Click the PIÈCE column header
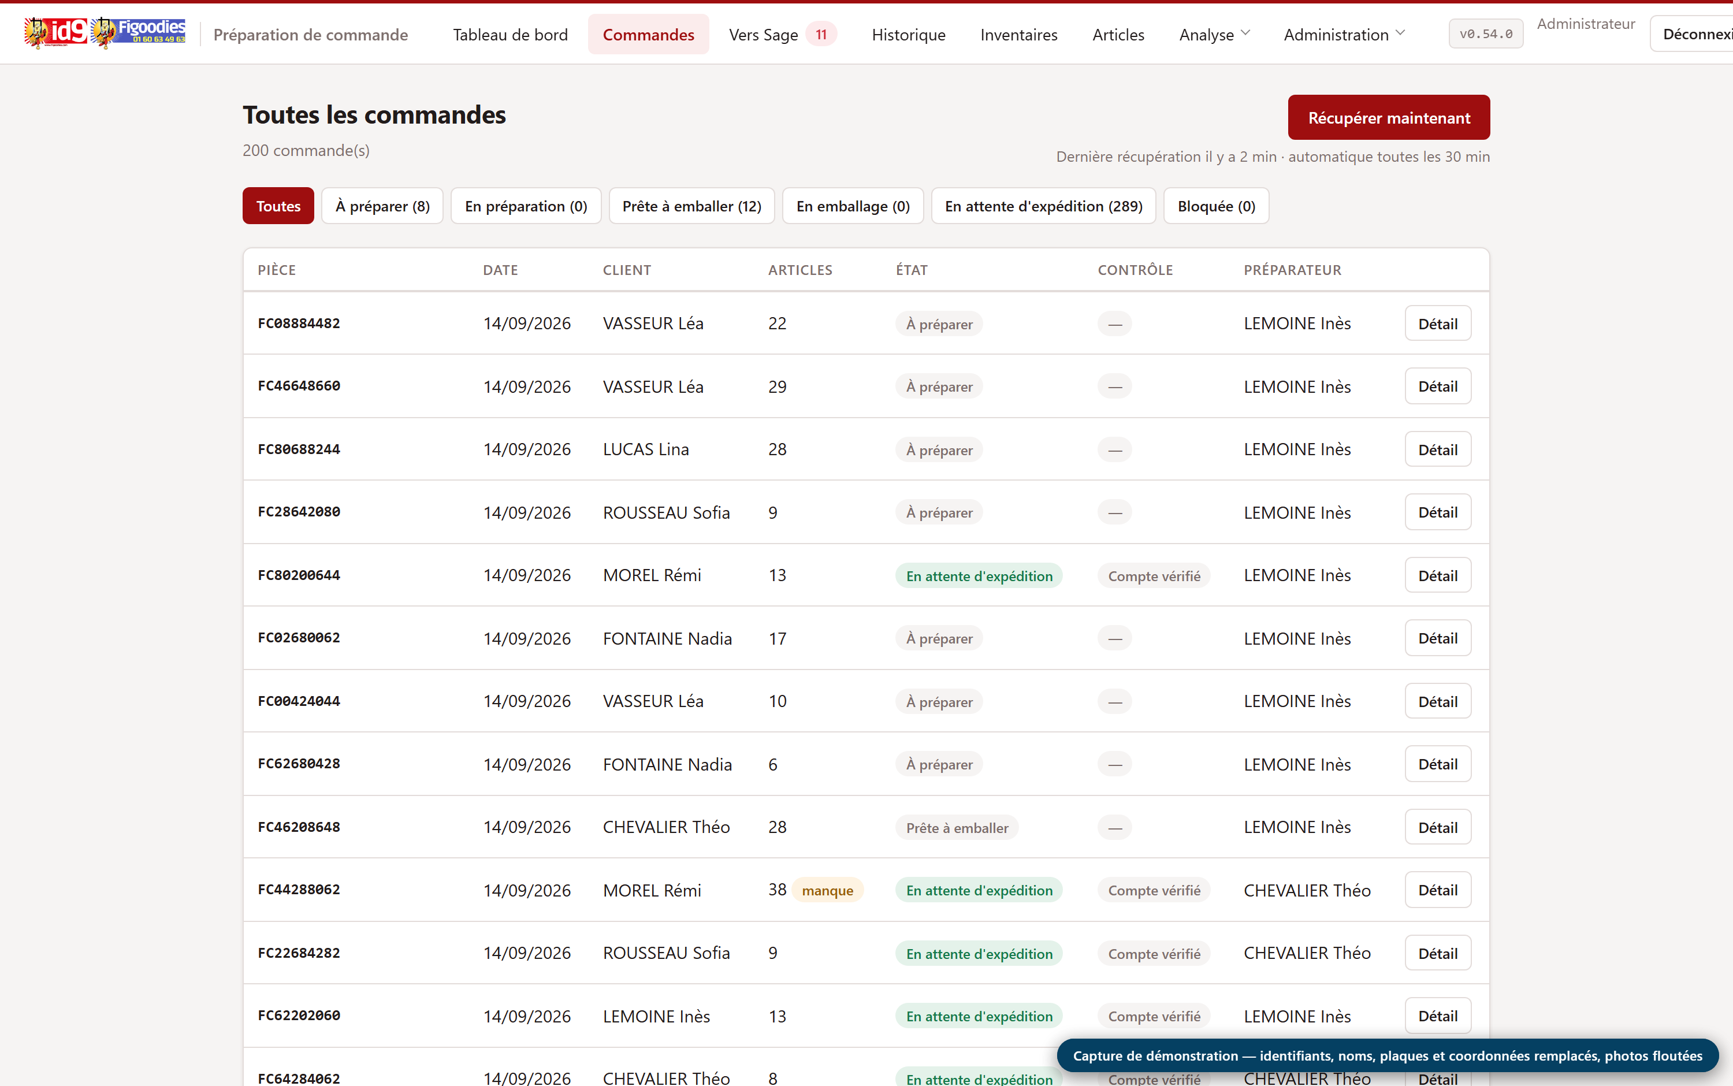1733x1086 pixels. (x=277, y=270)
